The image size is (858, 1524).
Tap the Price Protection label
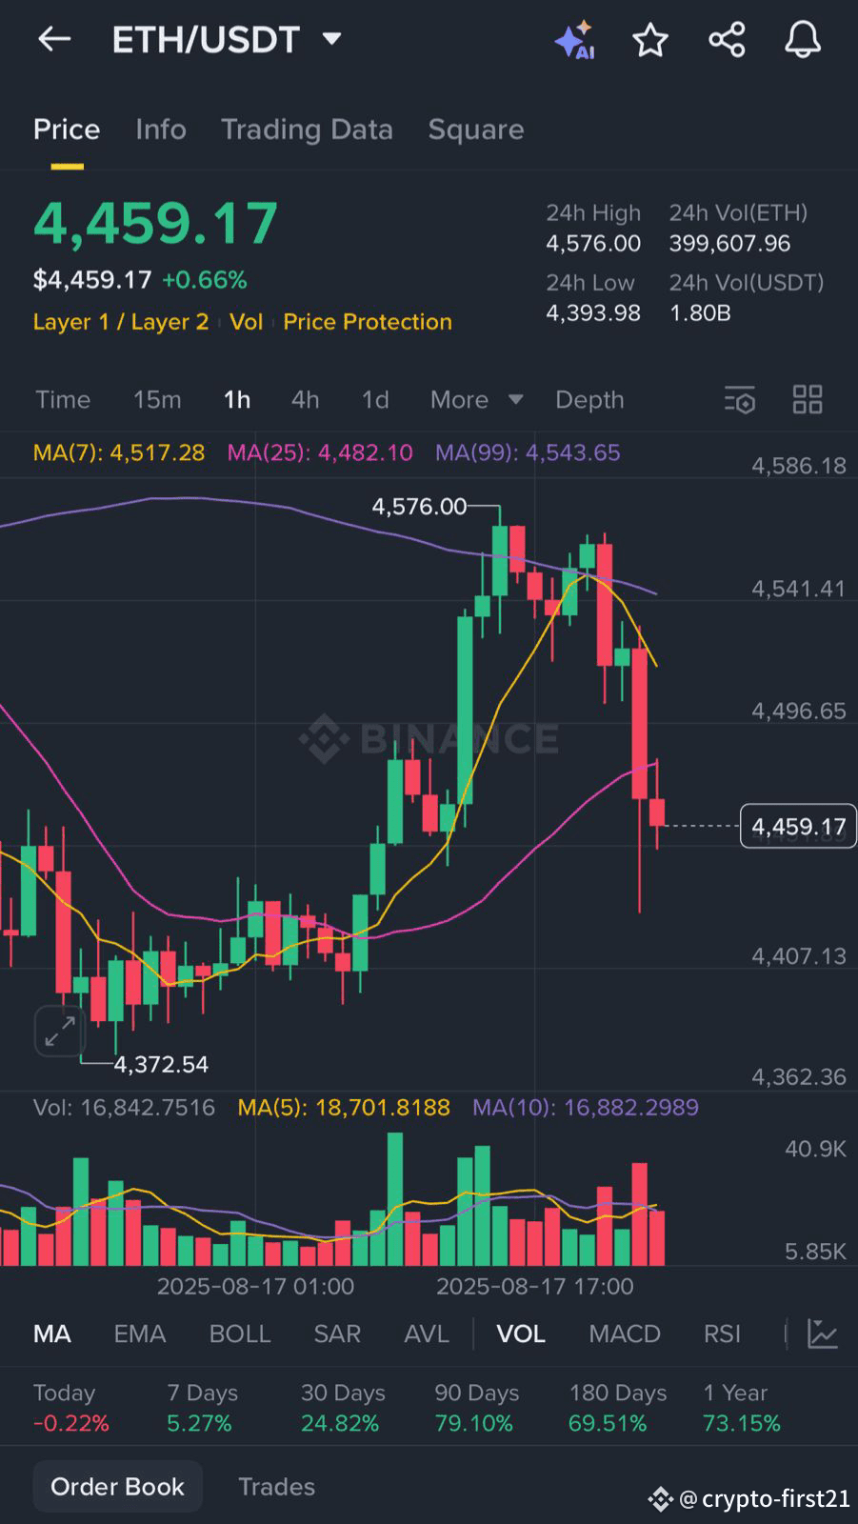[x=368, y=322]
